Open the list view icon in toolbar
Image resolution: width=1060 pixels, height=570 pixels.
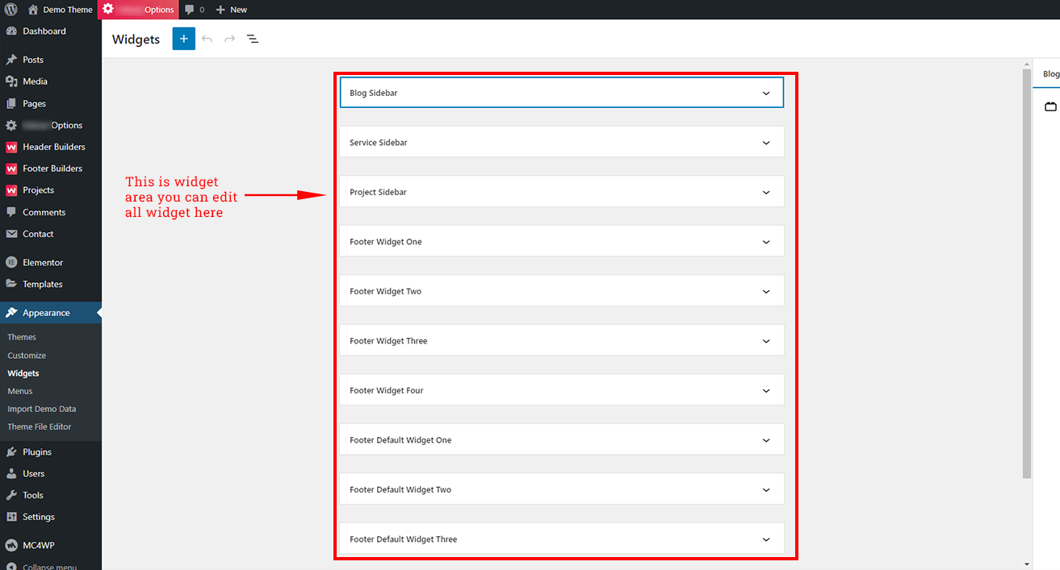point(253,39)
